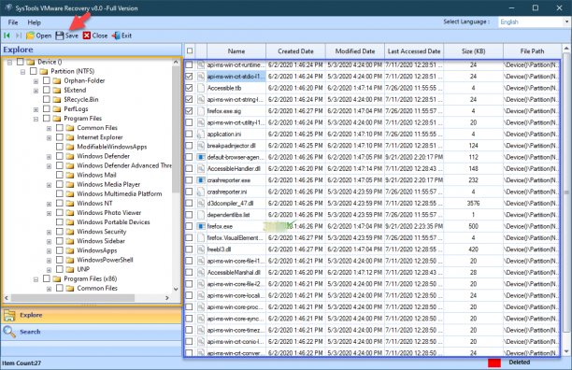This screenshot has width=572, height=370.
Task: Open the Help menu
Action: [34, 22]
